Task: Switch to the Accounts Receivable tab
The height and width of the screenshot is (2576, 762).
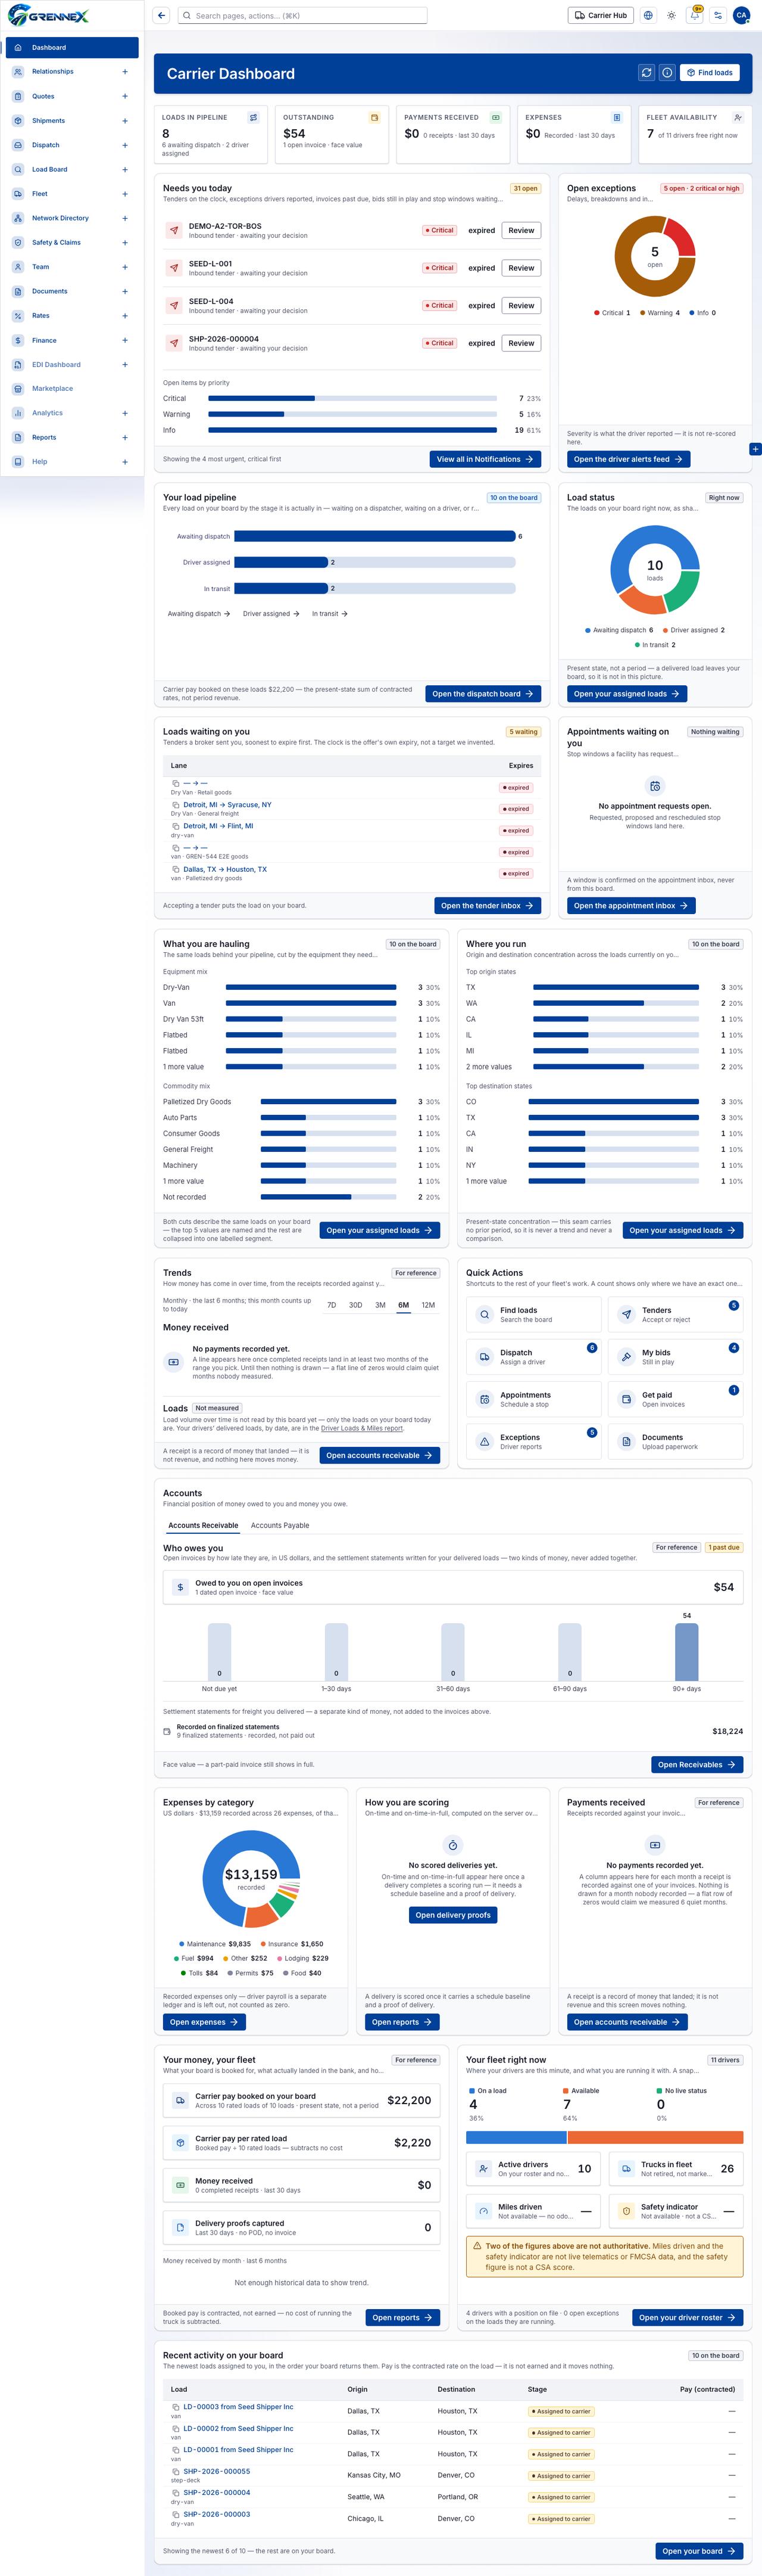Action: (x=203, y=1525)
